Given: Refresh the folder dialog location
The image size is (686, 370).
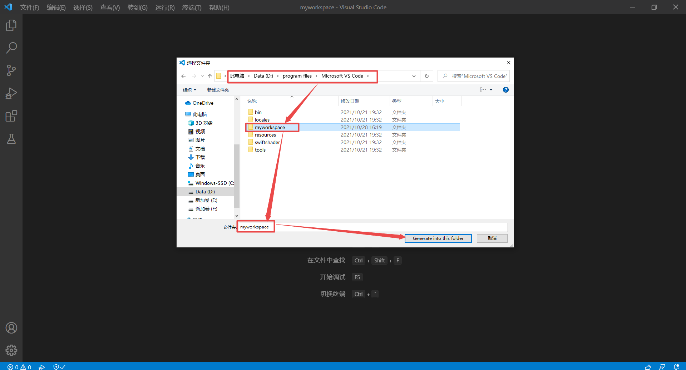Looking at the screenshot, I should point(426,76).
